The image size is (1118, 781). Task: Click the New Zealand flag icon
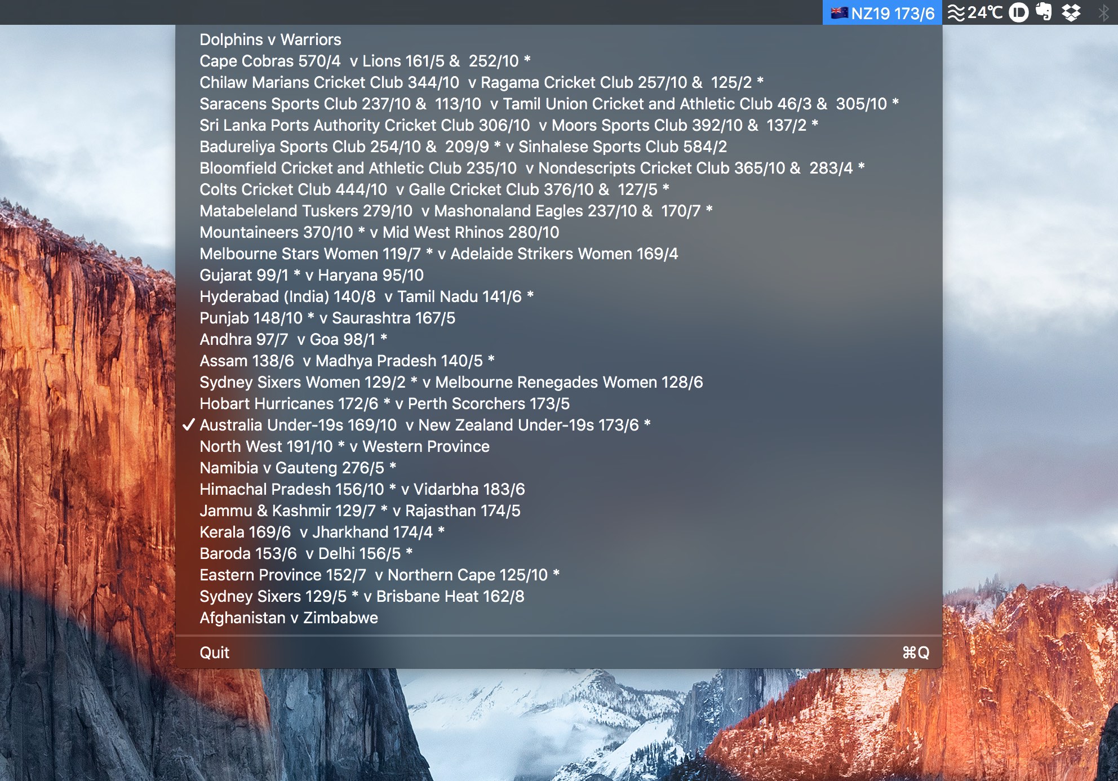coord(839,12)
